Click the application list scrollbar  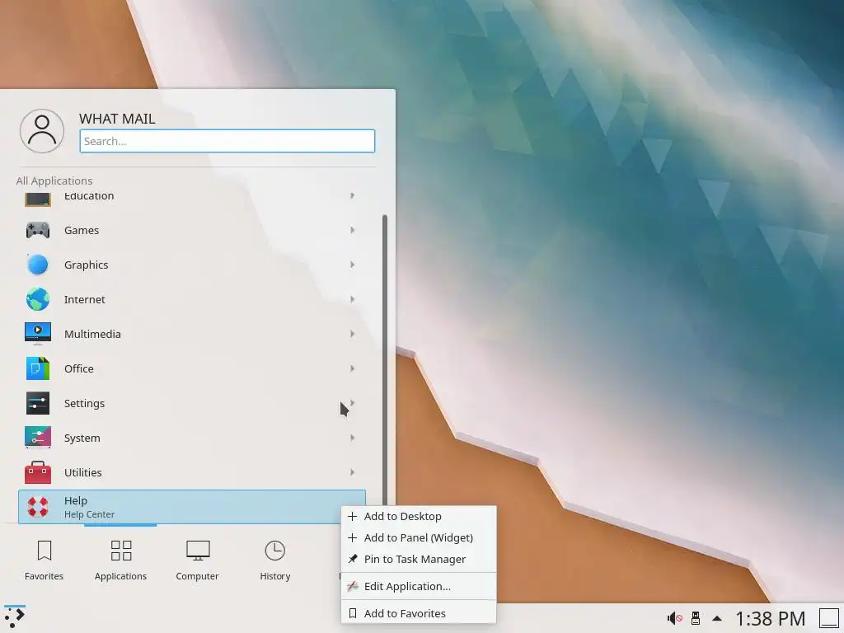pos(385,359)
